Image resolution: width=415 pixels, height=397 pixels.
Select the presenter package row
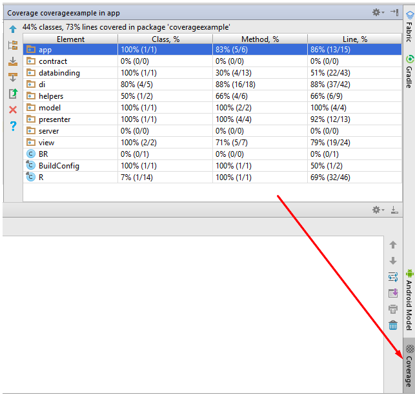212,119
